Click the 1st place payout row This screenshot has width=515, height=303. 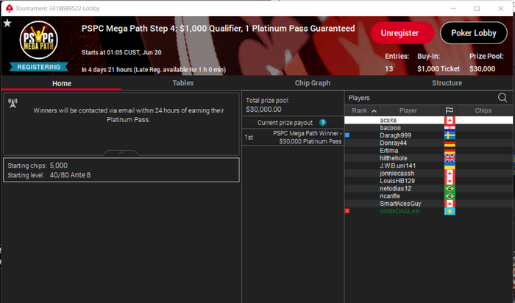pyautogui.click(x=293, y=138)
